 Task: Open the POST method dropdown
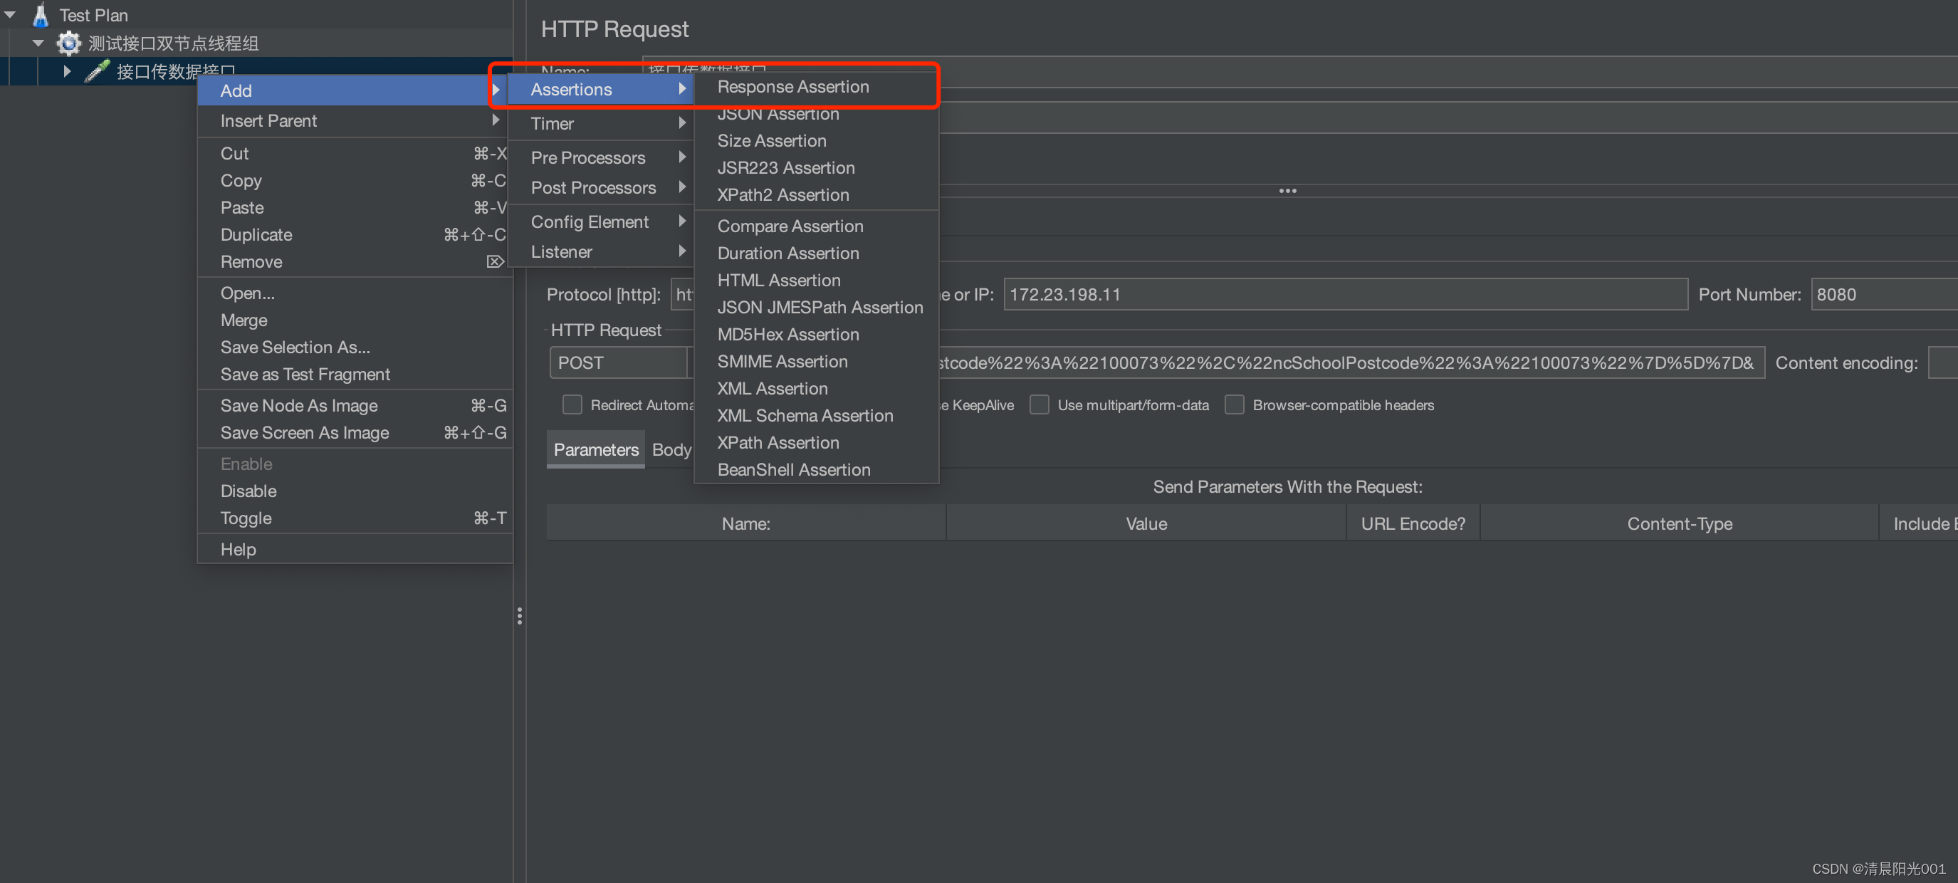click(617, 362)
